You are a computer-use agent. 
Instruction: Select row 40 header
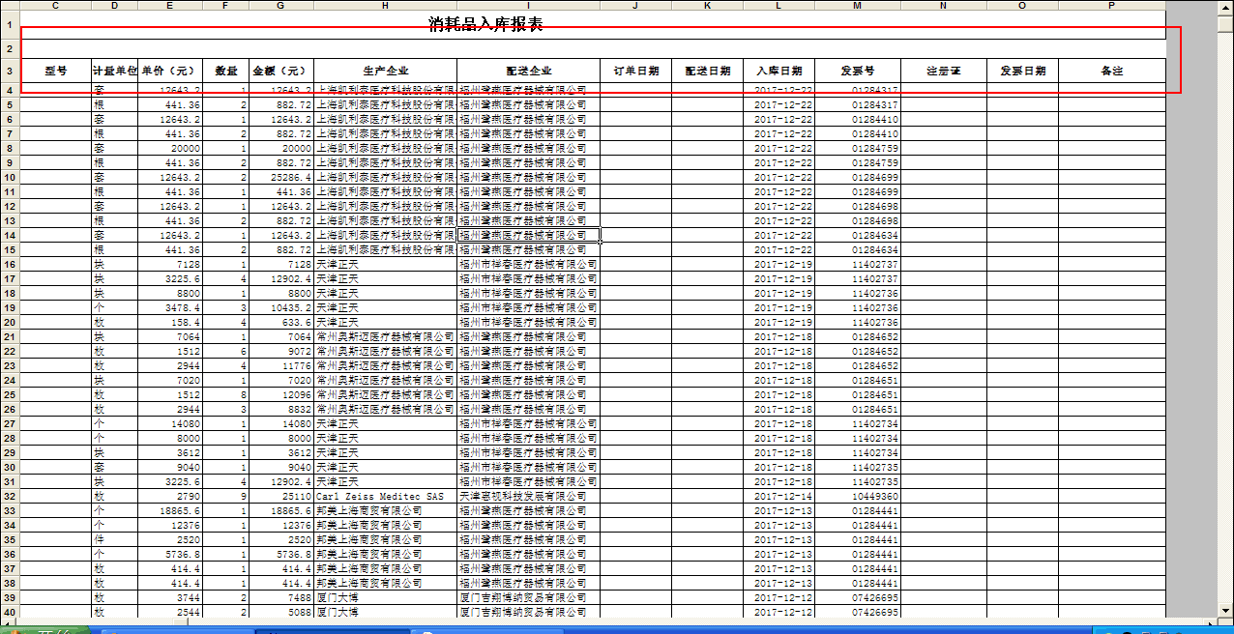[x=10, y=612]
